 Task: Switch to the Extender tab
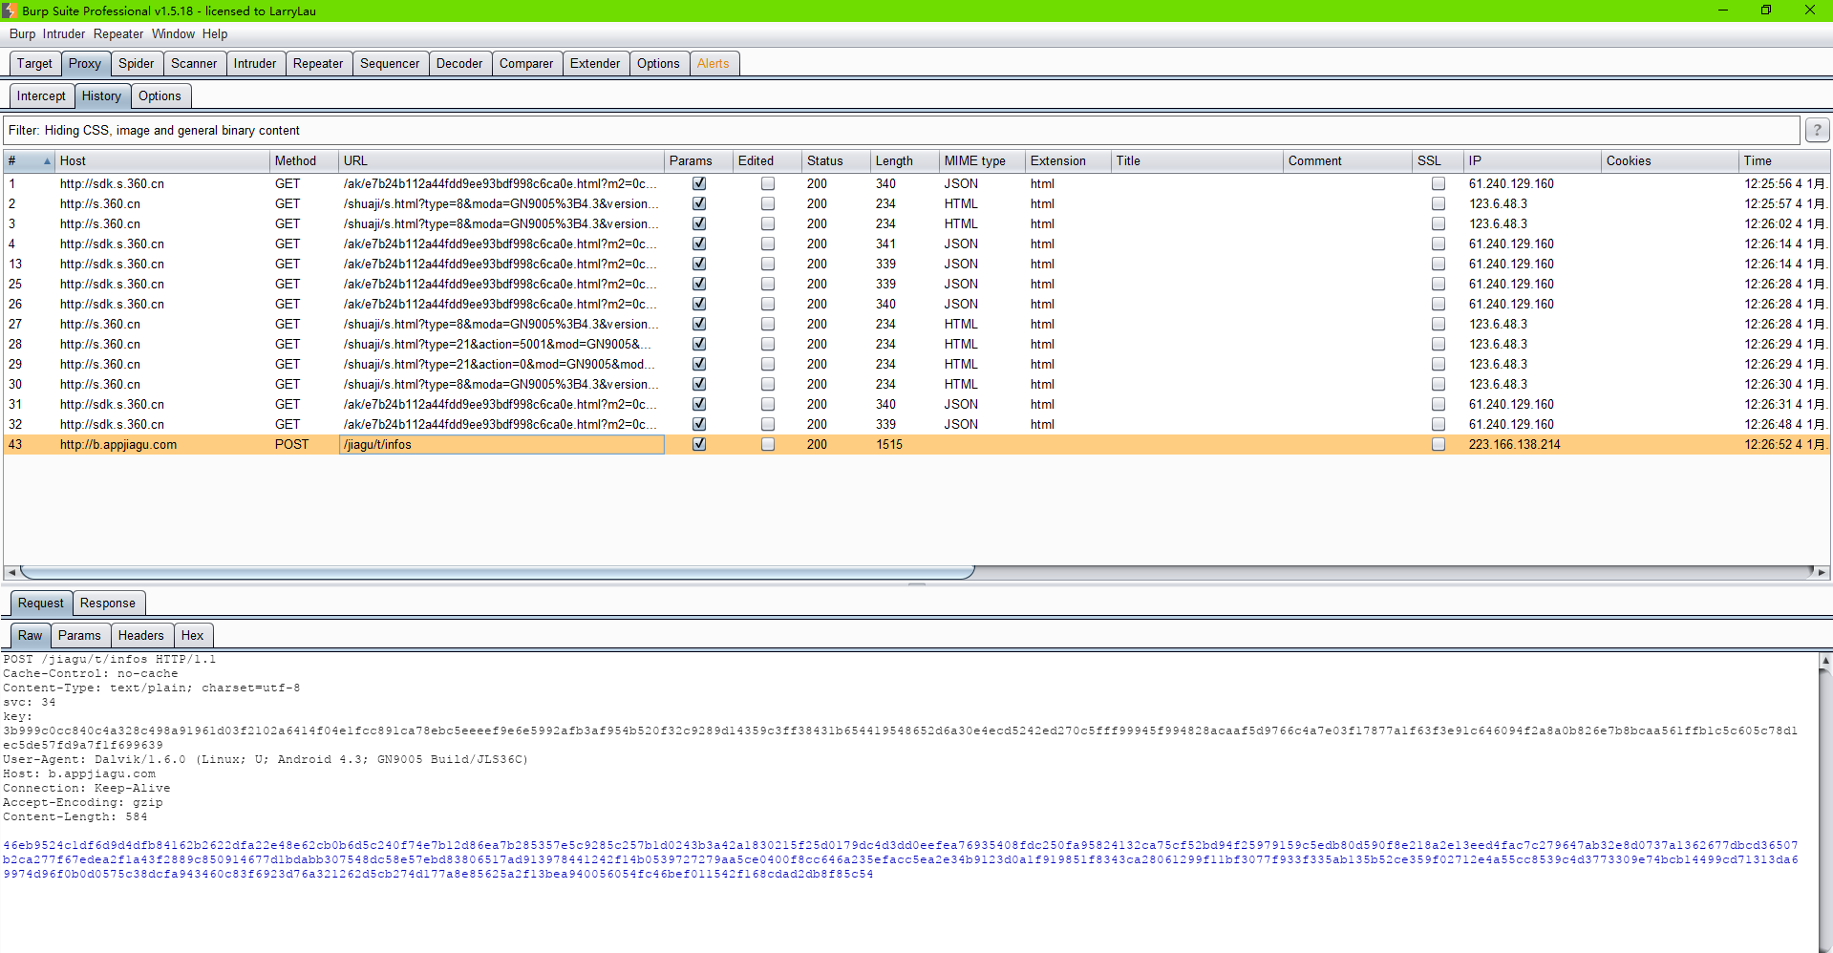click(x=595, y=63)
